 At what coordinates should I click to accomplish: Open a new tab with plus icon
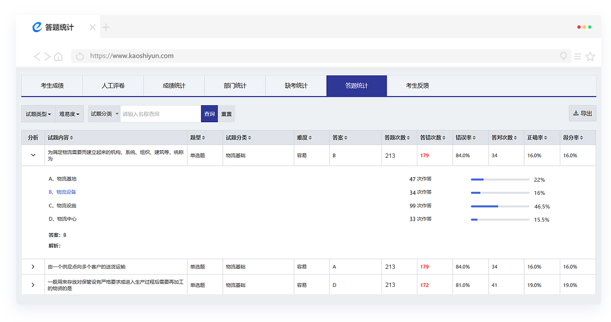(106, 27)
